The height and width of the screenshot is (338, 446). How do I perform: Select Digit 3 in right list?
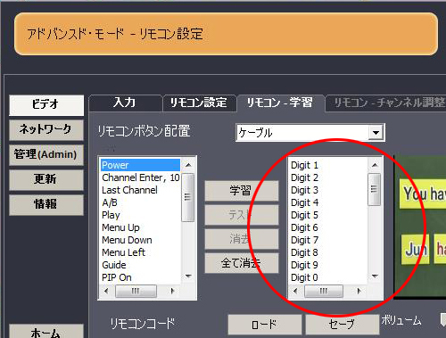tap(328, 190)
